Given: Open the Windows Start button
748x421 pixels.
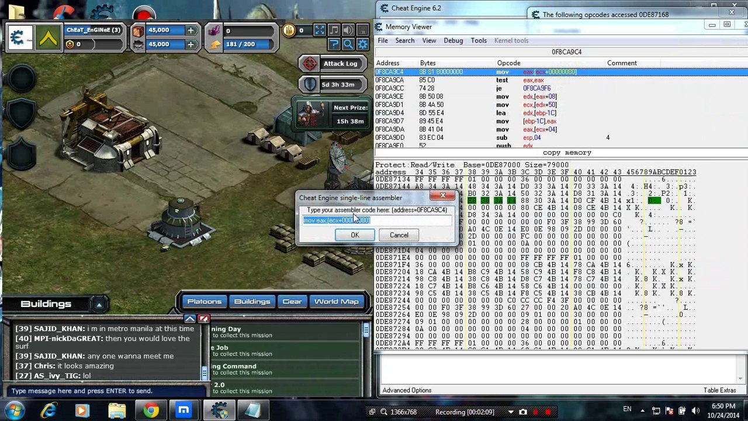Looking at the screenshot, I should coord(15,411).
